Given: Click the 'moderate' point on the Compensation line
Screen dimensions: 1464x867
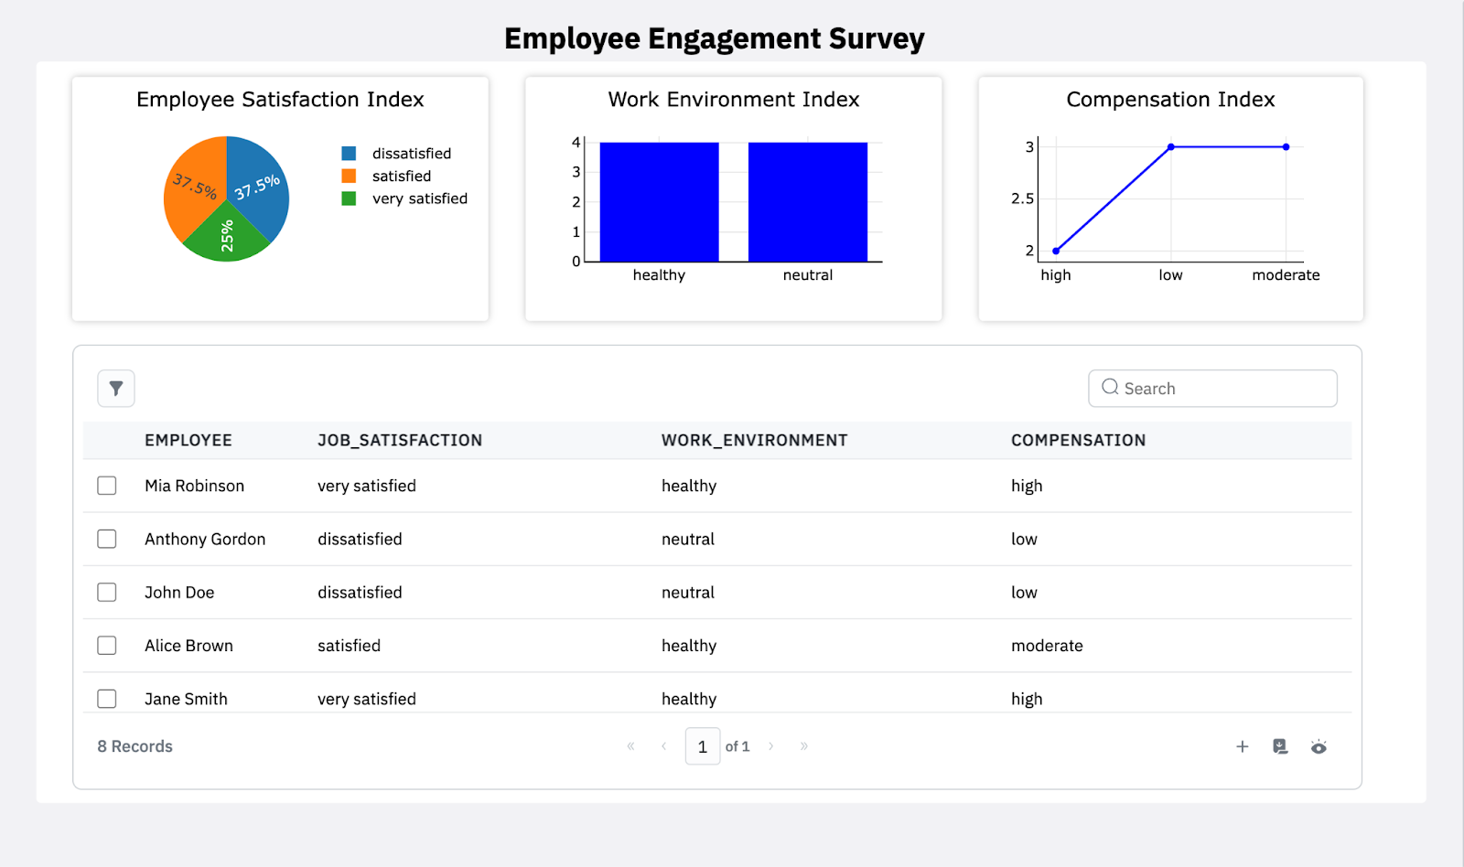Looking at the screenshot, I should pos(1286,145).
